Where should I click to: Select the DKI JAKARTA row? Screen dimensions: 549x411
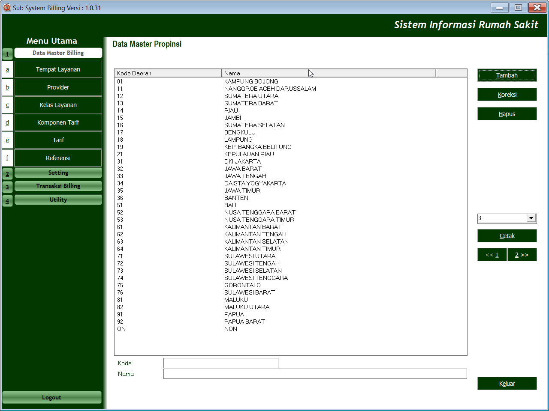click(290, 161)
